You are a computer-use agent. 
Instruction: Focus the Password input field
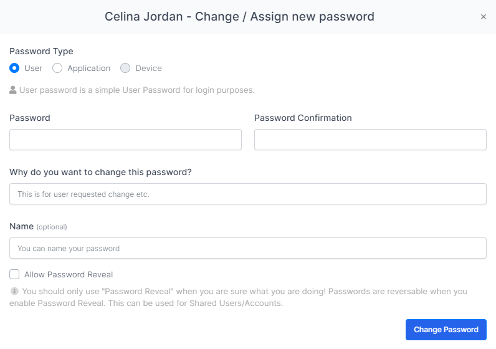point(125,140)
